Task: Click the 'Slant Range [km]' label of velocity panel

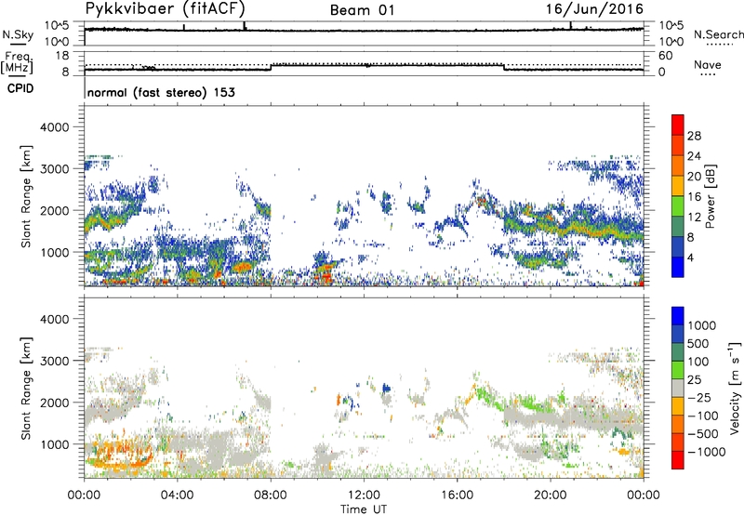Action: [x=26, y=389]
